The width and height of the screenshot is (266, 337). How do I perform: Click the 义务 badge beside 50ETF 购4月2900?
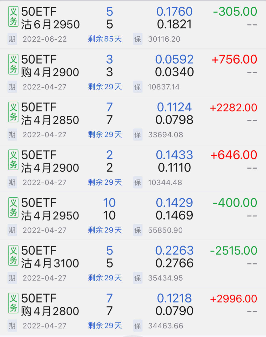click(x=13, y=64)
